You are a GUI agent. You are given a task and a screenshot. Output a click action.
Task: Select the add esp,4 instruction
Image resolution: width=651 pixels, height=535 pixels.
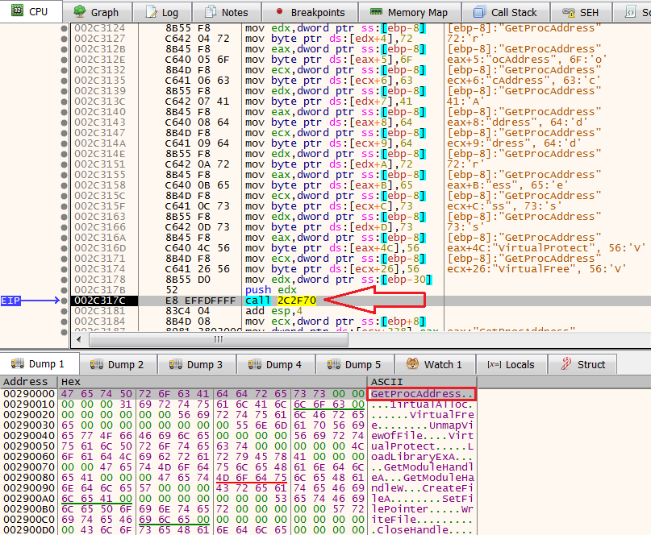click(273, 311)
